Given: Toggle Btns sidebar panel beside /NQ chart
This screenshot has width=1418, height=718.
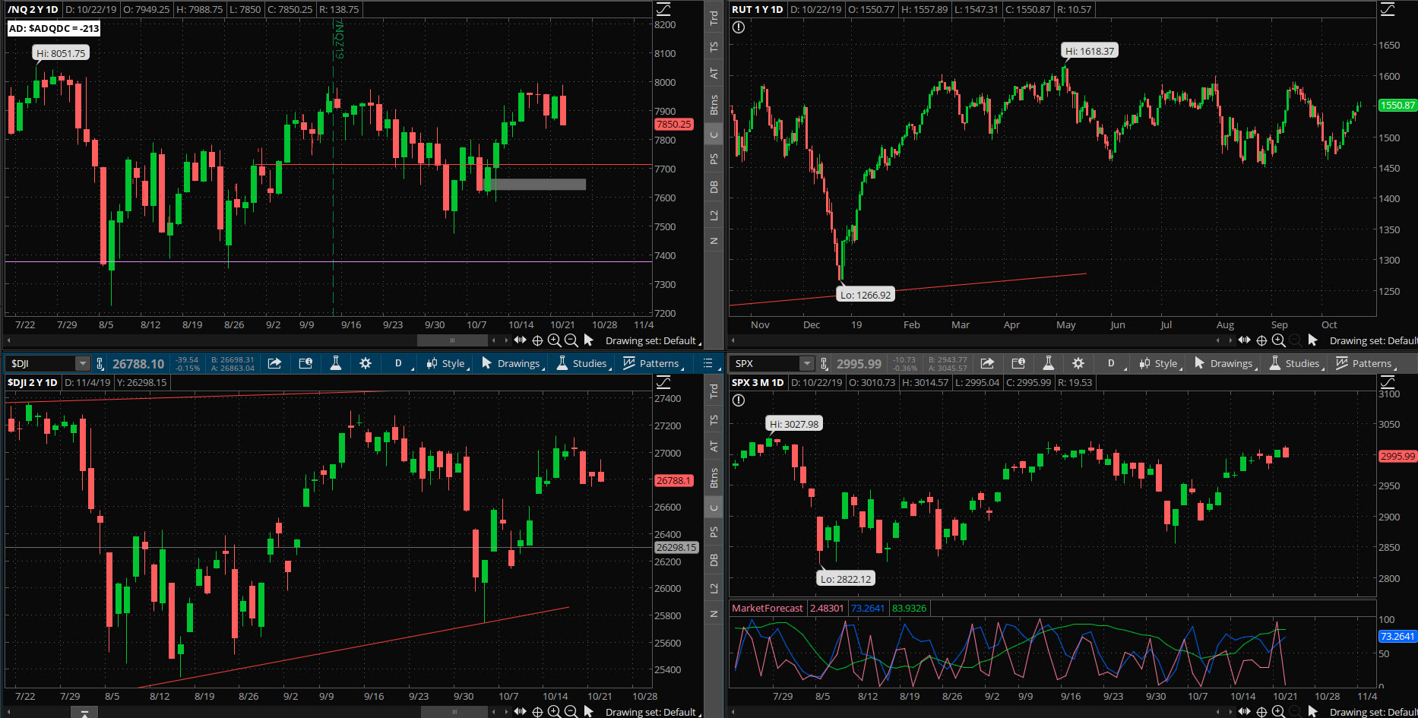Looking at the screenshot, I should point(714,105).
